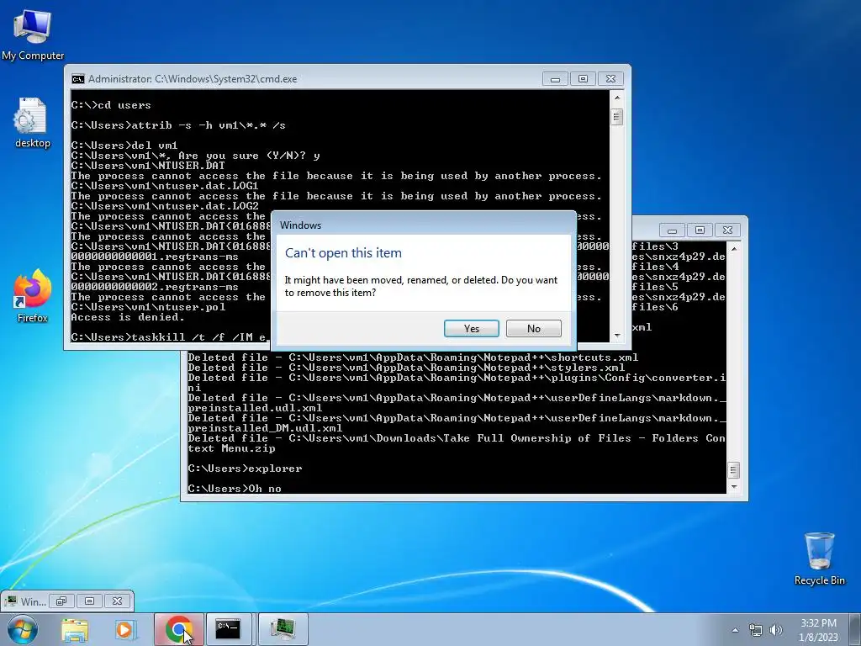
Task: Click the 'C:\Users>taskkill' command line
Action: click(169, 337)
